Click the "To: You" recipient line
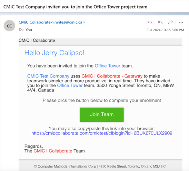 click(25, 30)
